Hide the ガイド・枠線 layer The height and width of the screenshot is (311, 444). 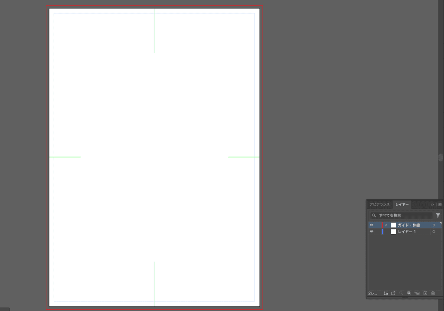tap(371, 225)
